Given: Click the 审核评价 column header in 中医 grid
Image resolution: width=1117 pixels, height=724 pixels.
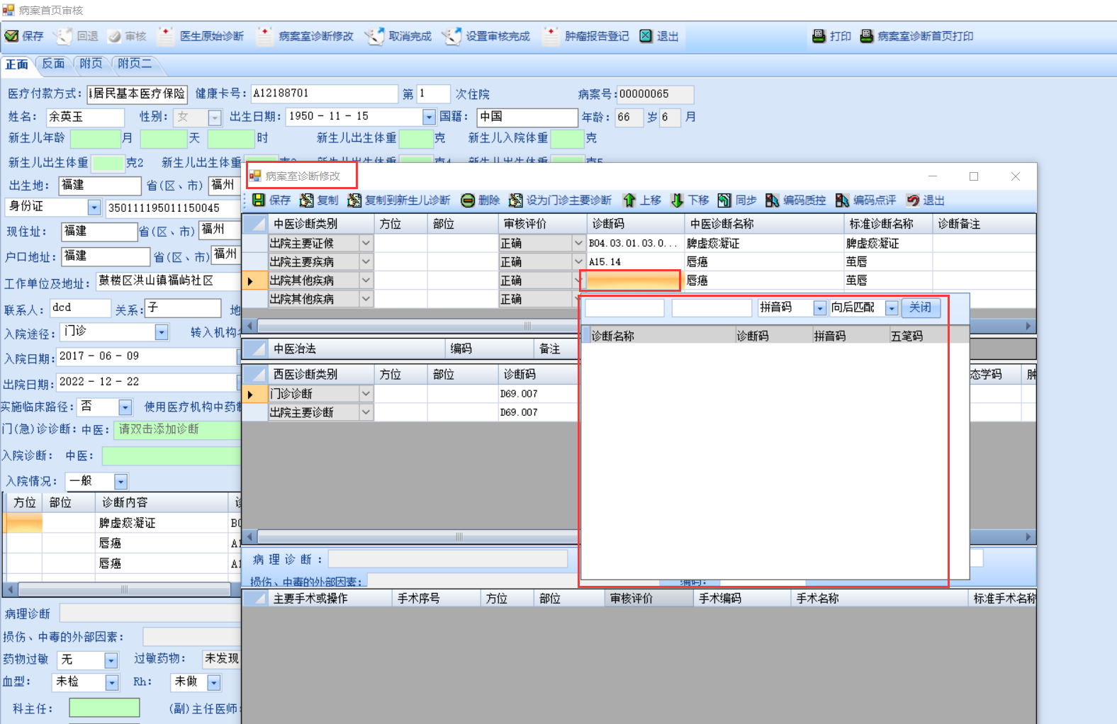Looking at the screenshot, I should point(542,224).
